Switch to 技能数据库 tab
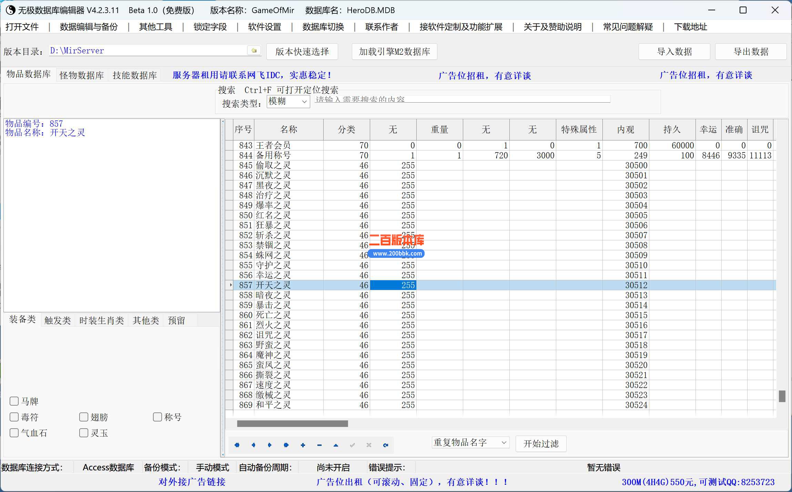792x492 pixels. [x=135, y=75]
